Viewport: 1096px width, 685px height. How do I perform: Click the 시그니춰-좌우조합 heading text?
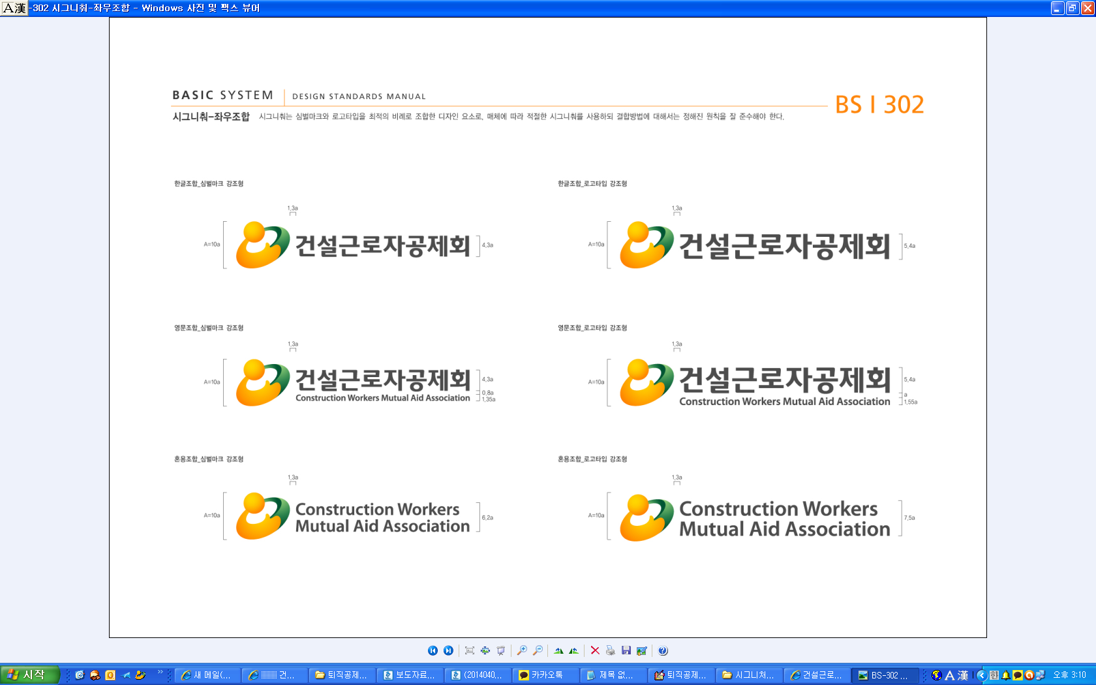tap(211, 117)
